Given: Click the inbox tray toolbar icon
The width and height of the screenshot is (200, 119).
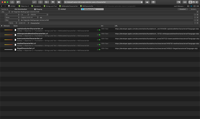Looking at the screenshot, I should tap(147, 2).
